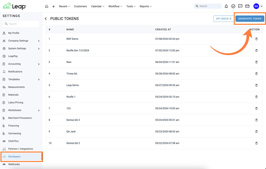Viewport: 266px width, 169px height.
Task: Open the Customers menu item
Action: [80, 6]
